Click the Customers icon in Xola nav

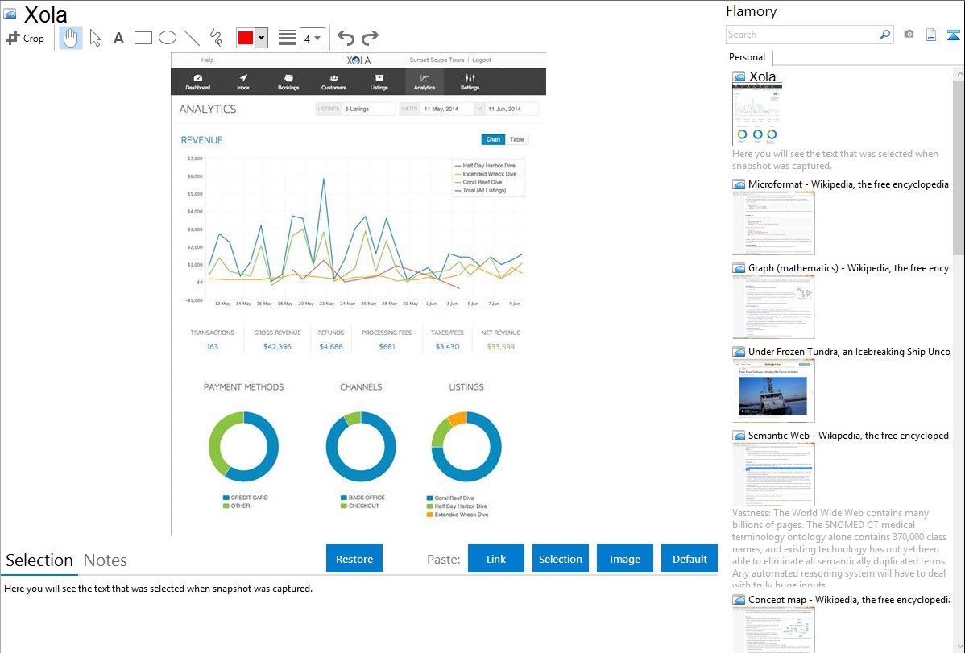point(333,82)
